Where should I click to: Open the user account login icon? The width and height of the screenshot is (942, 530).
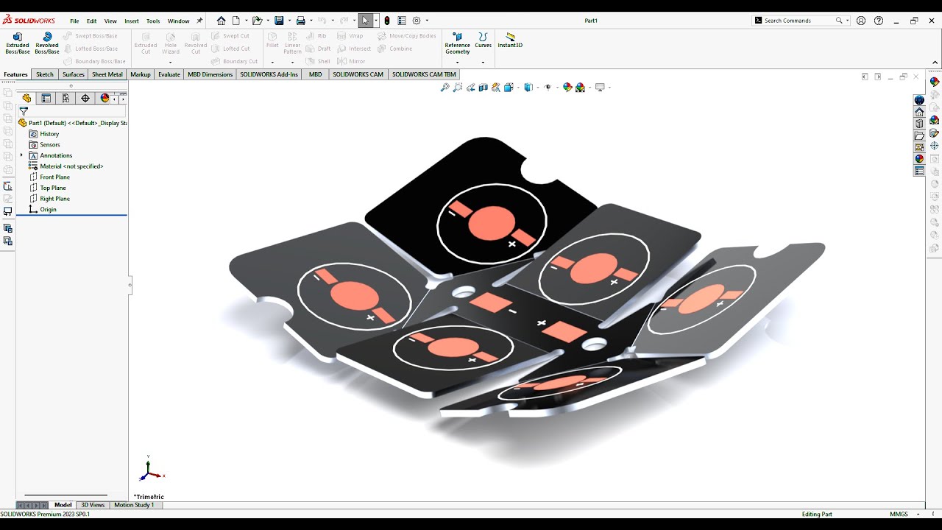862,21
